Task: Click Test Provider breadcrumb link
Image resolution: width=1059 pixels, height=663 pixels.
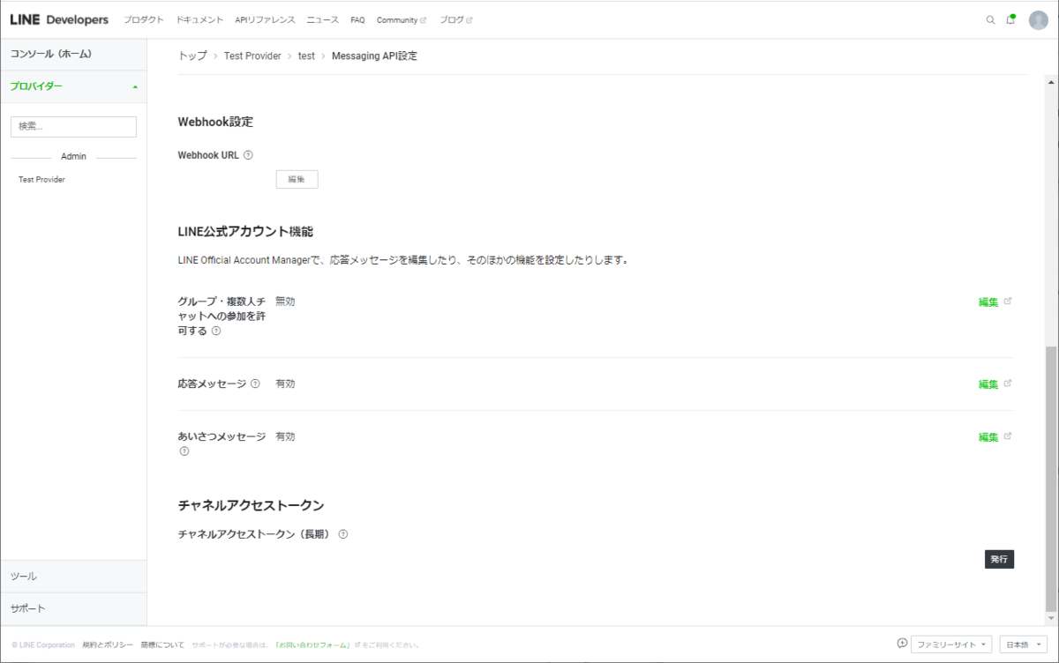Action: click(252, 56)
